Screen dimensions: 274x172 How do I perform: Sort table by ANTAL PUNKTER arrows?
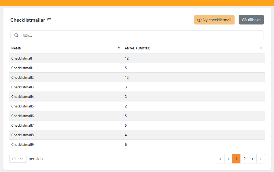[x=261, y=48]
